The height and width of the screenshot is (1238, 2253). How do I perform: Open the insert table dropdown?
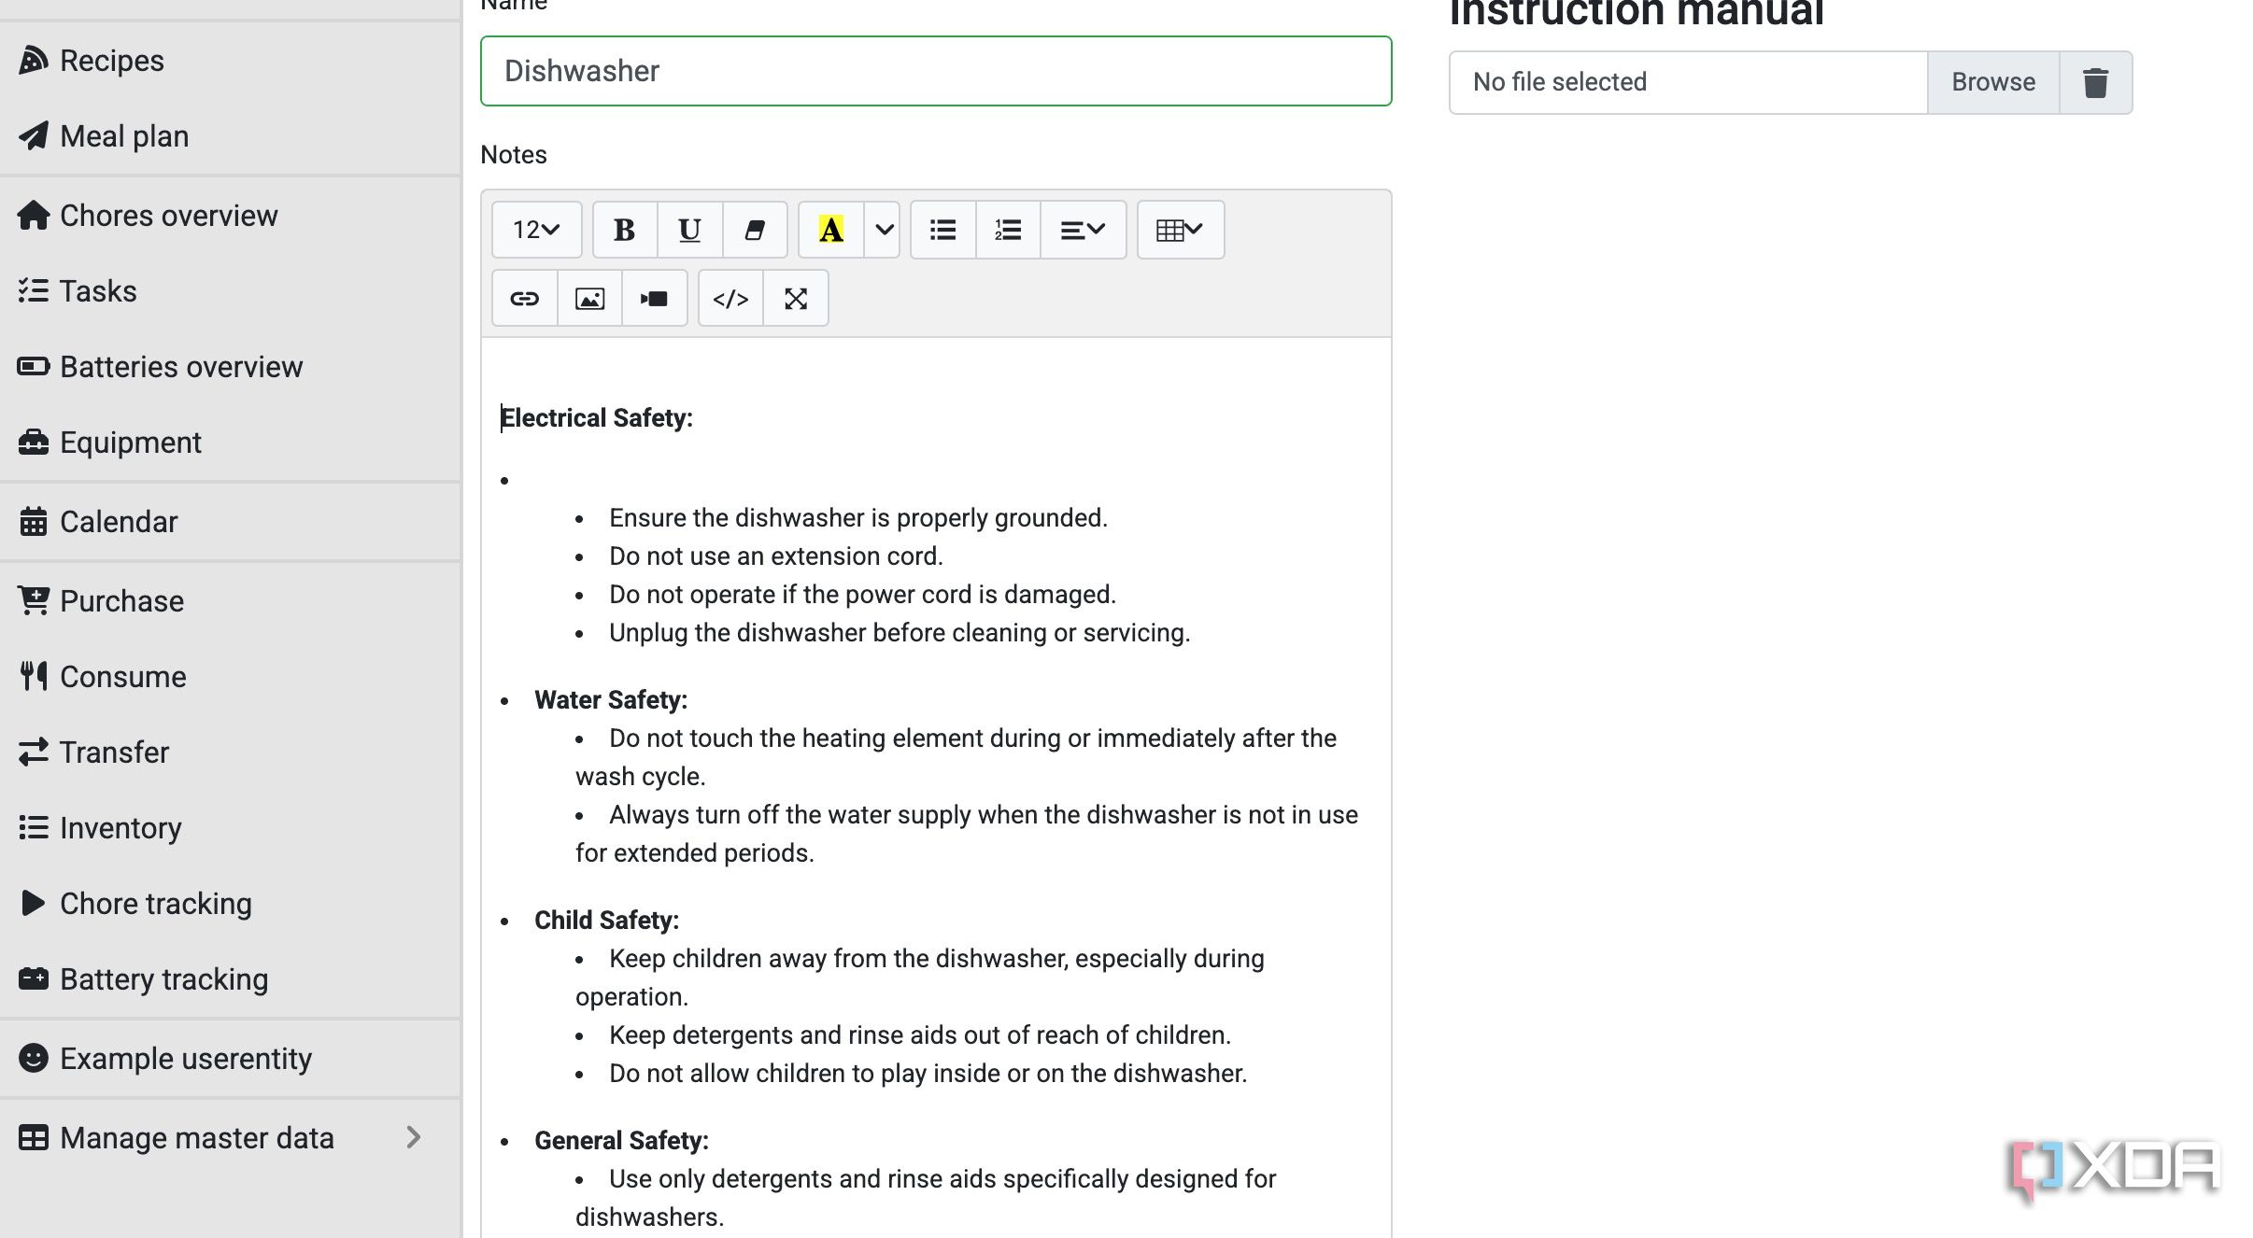pos(1180,230)
